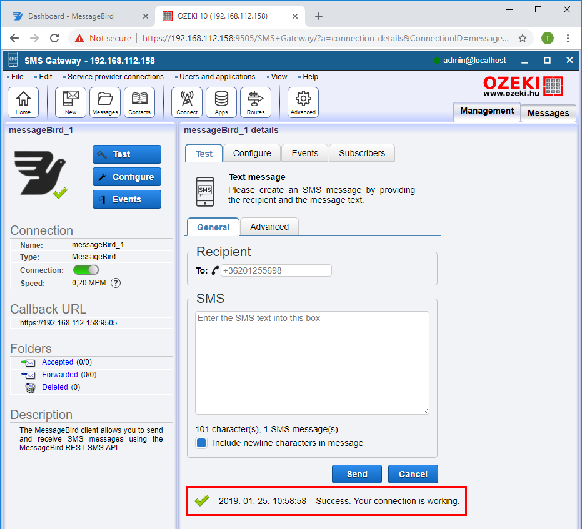Click the blue Events button
The width and height of the screenshot is (582, 529).
pos(127,199)
